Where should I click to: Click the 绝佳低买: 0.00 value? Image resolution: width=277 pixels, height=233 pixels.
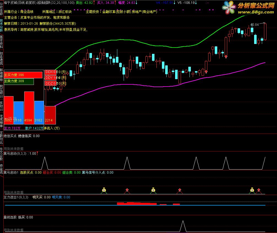[x=29, y=136]
